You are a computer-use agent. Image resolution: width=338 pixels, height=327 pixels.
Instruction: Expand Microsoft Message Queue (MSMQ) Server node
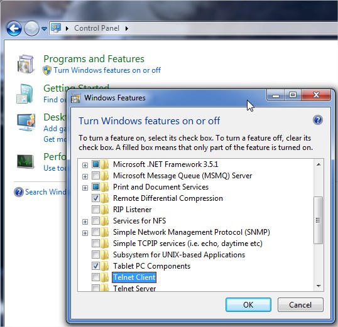click(x=85, y=176)
